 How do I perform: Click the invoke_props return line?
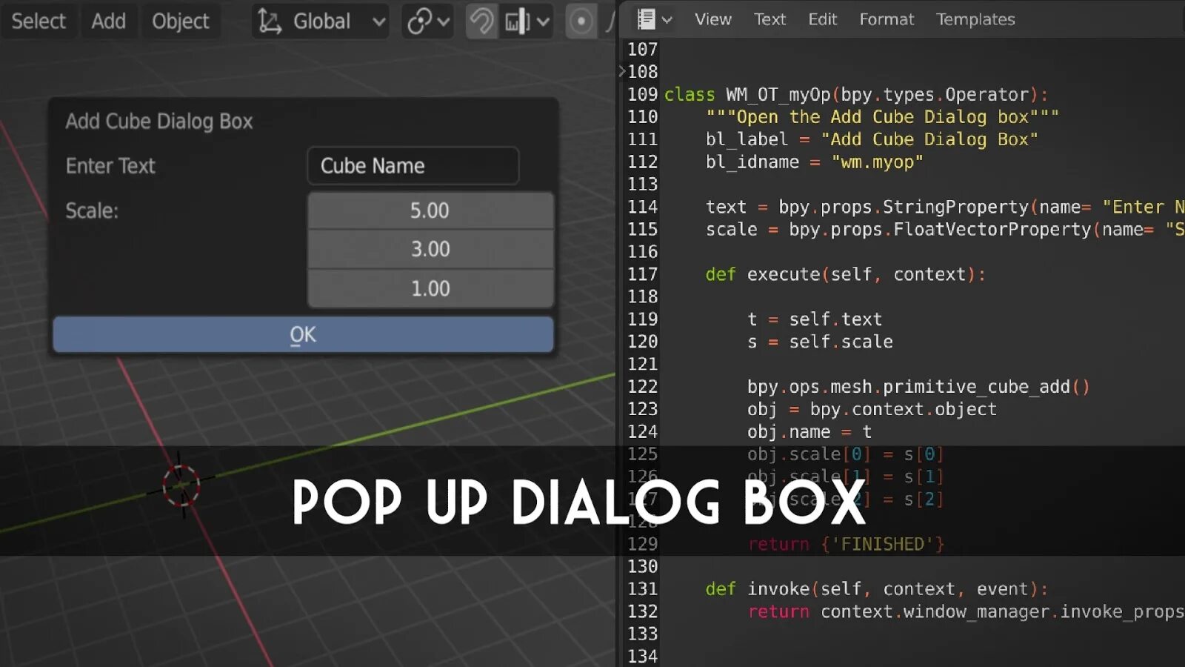pyautogui.click(x=966, y=611)
